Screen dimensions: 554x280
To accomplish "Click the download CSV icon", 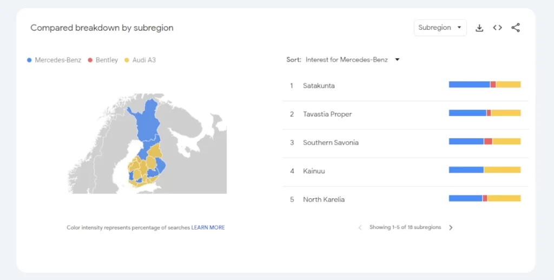I will click(479, 28).
